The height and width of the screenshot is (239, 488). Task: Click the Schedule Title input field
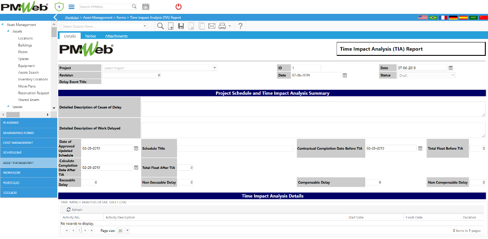[x=235, y=148]
